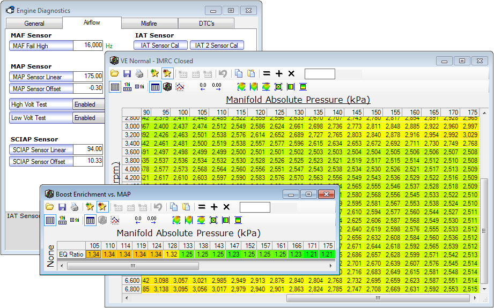This screenshot has width=494, height=308.
Task: Click horizontal scrollbar thumb in VE Normal window
Action: [x=378, y=298]
